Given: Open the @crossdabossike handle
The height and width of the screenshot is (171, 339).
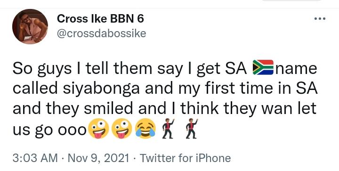Looking at the screenshot, I should tap(101, 33).
